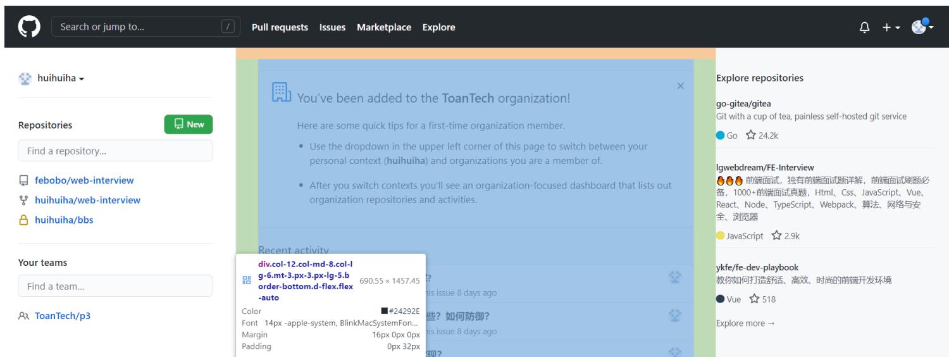Click the lock icon beside huihuiha/bbs
This screenshot has width=949, height=357.
[x=23, y=220]
